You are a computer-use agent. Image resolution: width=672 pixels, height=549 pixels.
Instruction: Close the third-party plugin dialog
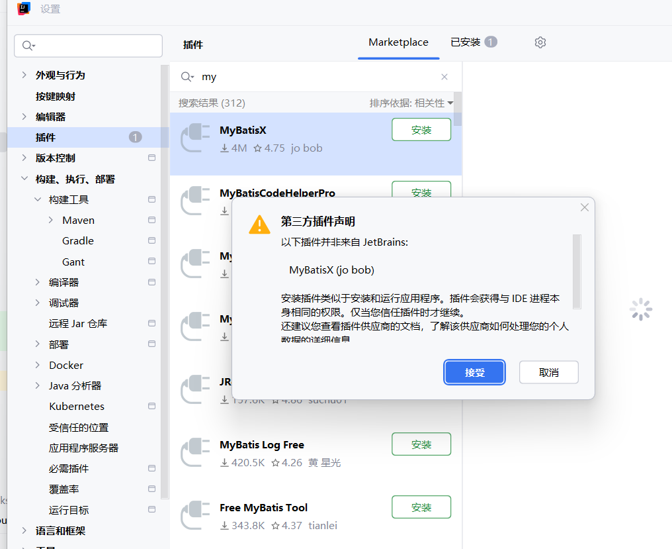(585, 207)
